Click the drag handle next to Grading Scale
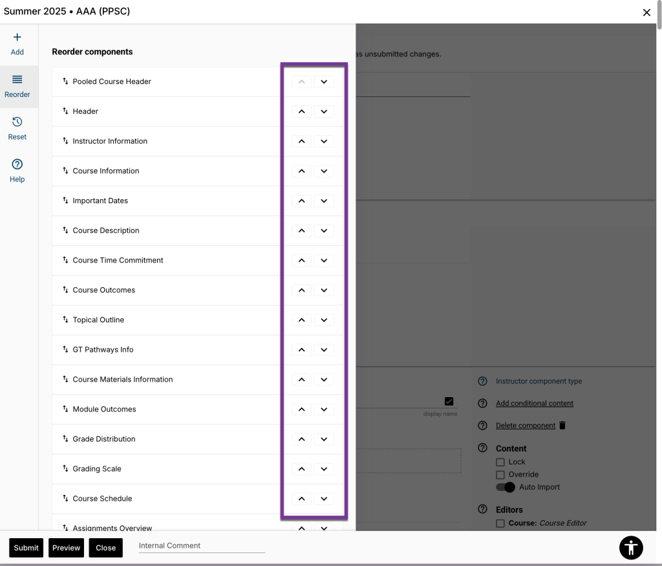662x566 pixels. tap(65, 468)
